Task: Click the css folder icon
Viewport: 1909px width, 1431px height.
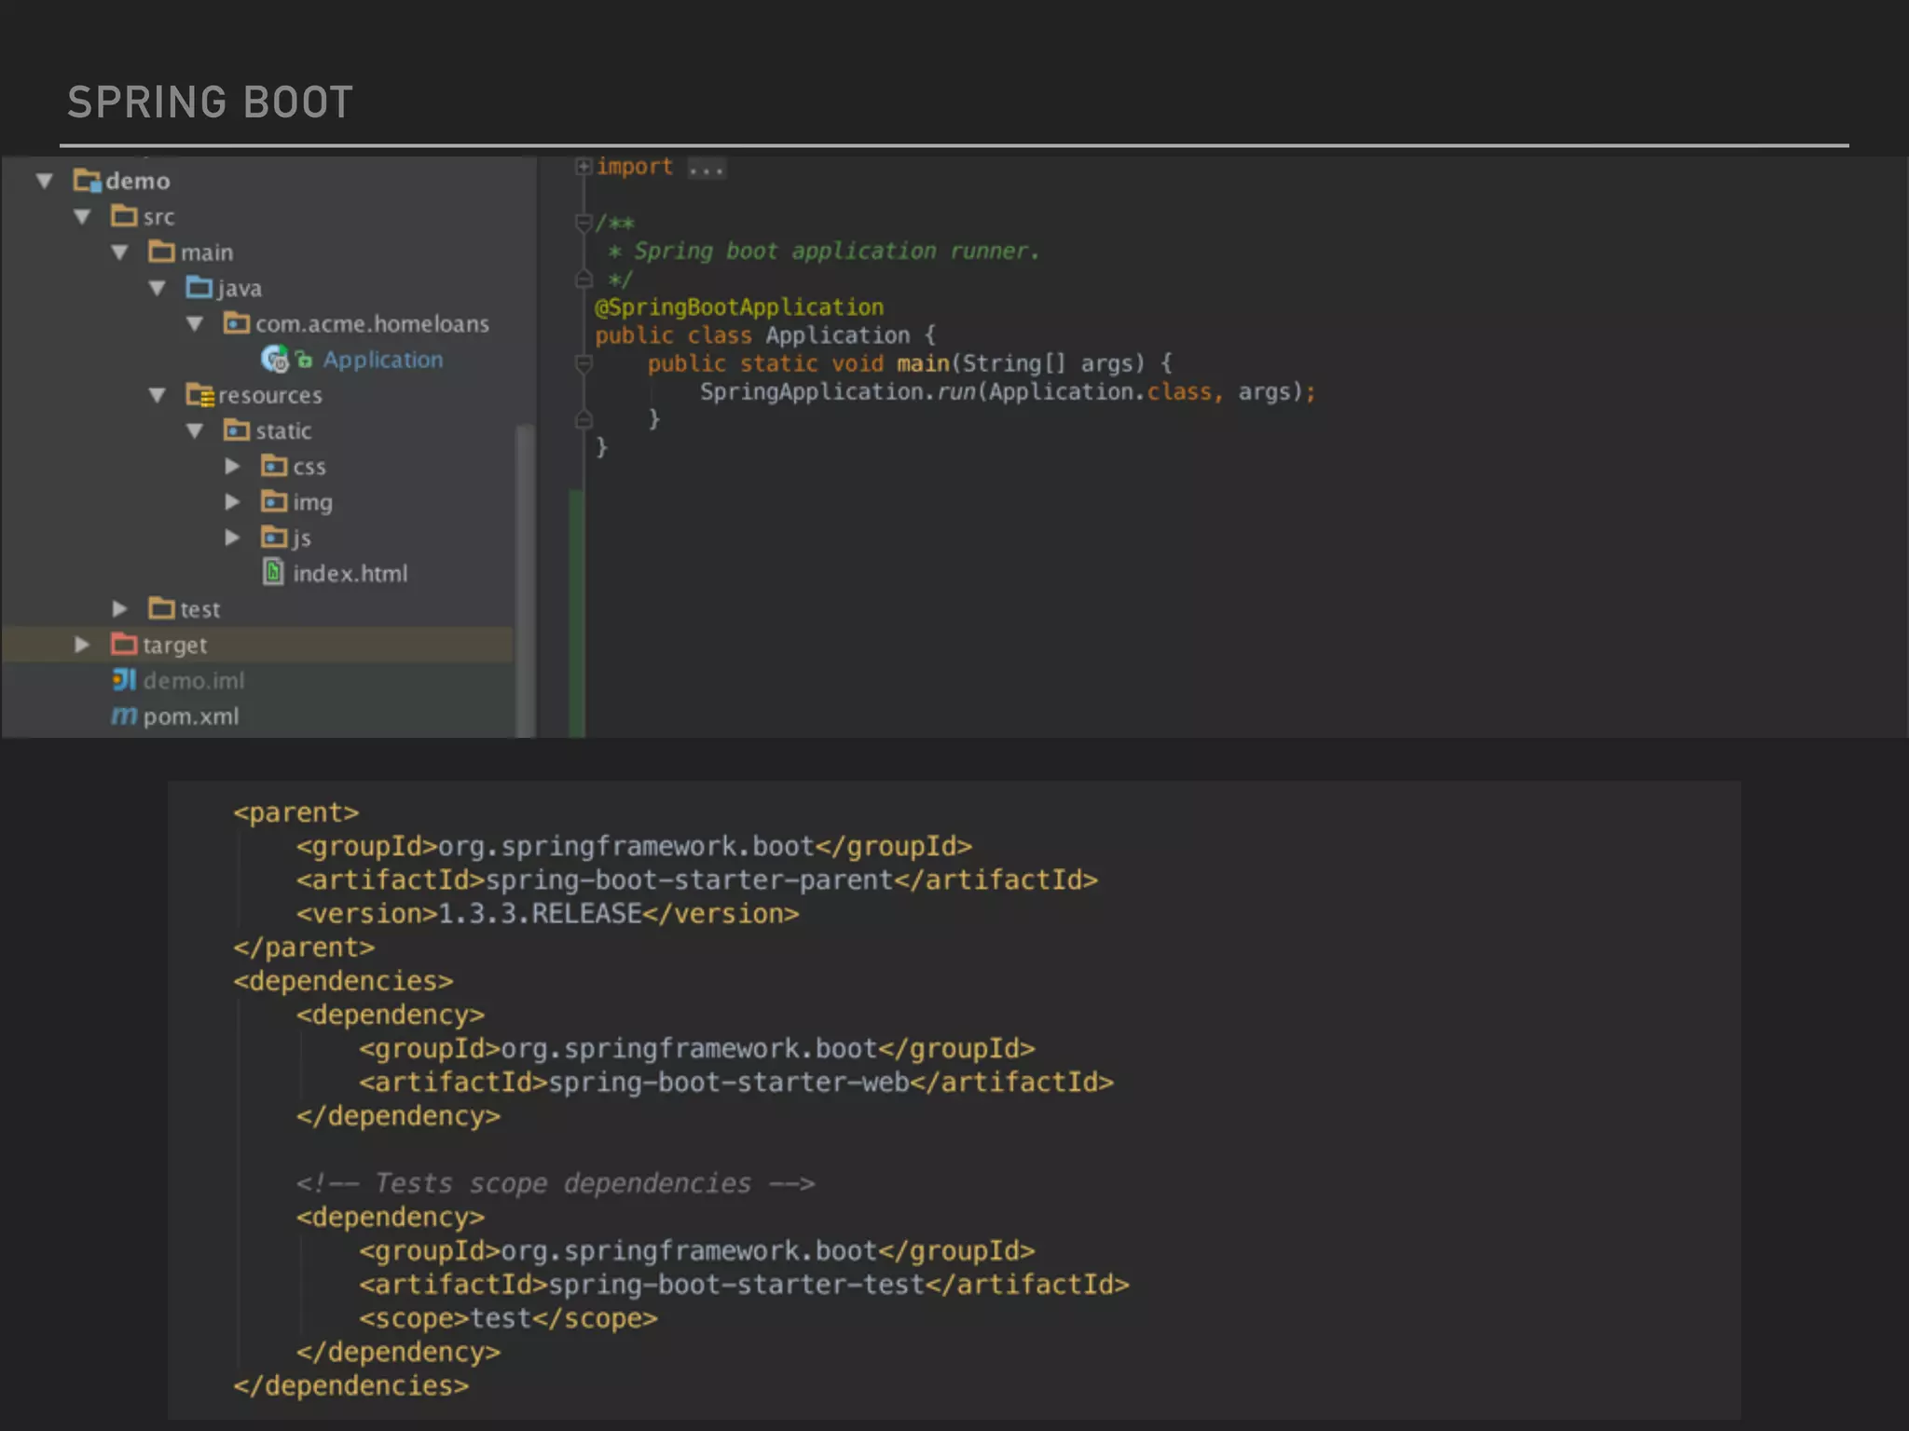Action: click(274, 466)
